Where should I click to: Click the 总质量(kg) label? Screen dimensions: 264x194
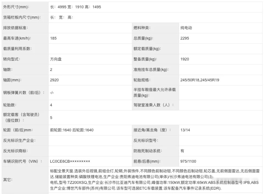point(143,38)
